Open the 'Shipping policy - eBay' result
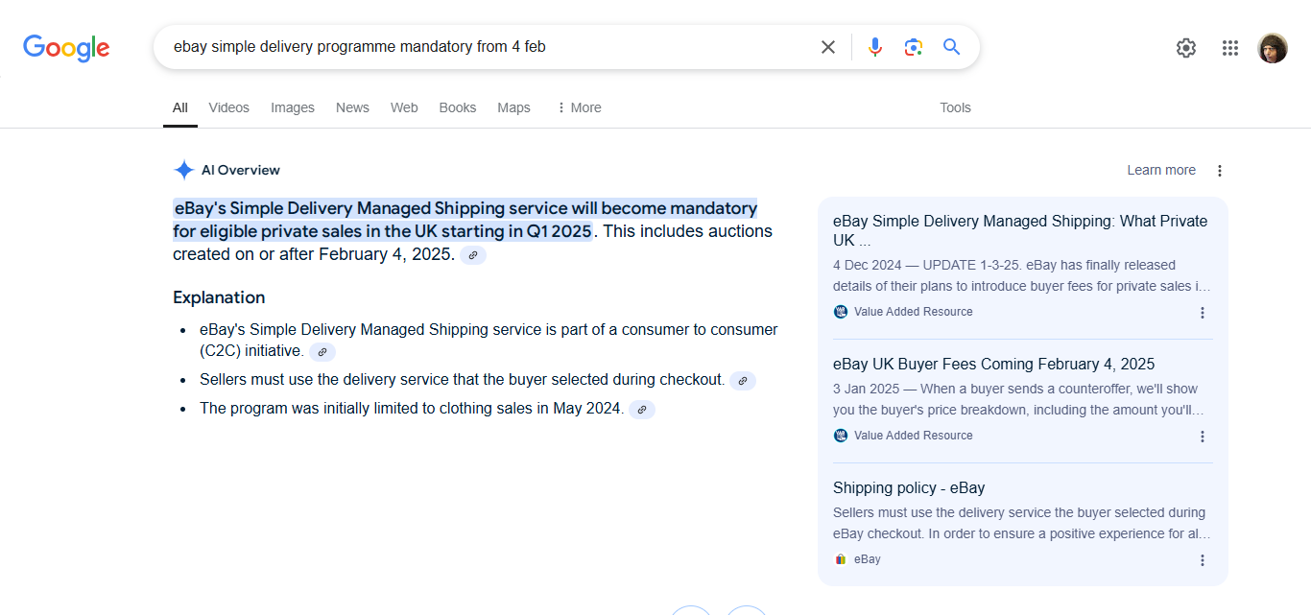This screenshot has width=1311, height=615. click(x=909, y=488)
